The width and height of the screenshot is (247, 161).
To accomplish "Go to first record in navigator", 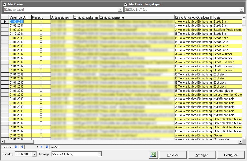I will pos(16,147).
